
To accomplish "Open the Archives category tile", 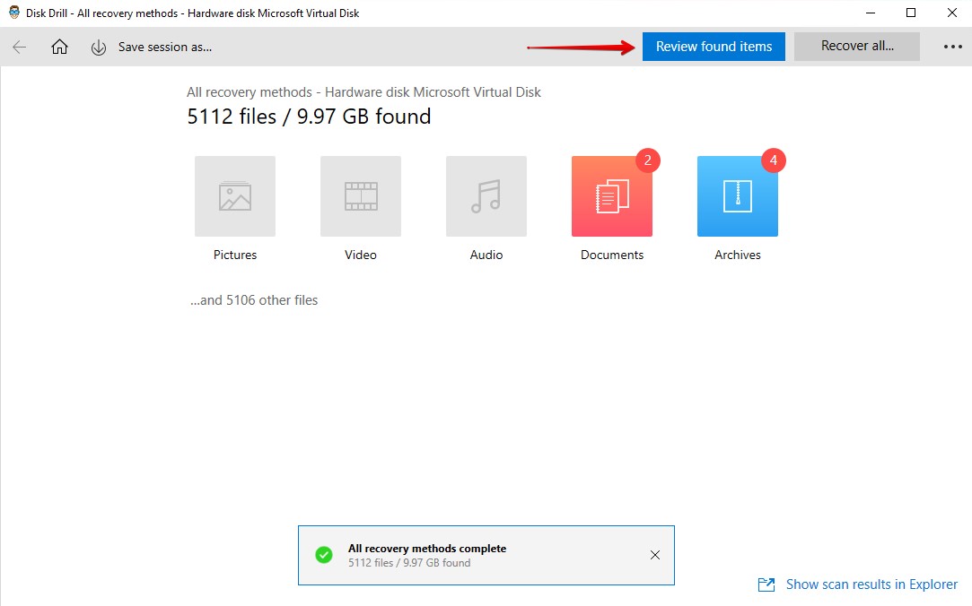I will tap(738, 196).
